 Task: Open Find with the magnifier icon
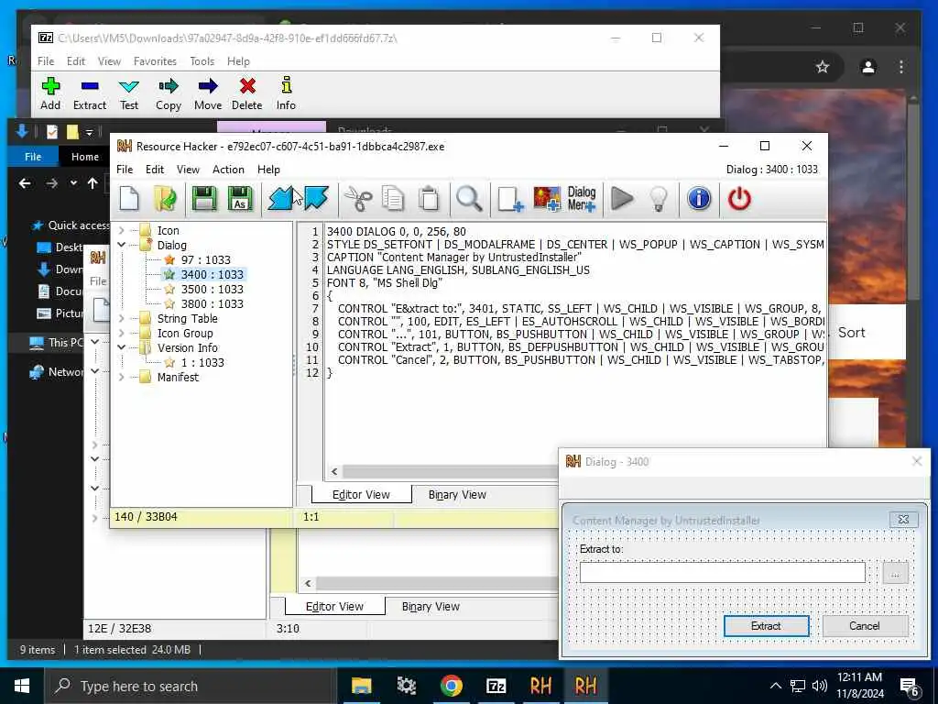pos(468,199)
